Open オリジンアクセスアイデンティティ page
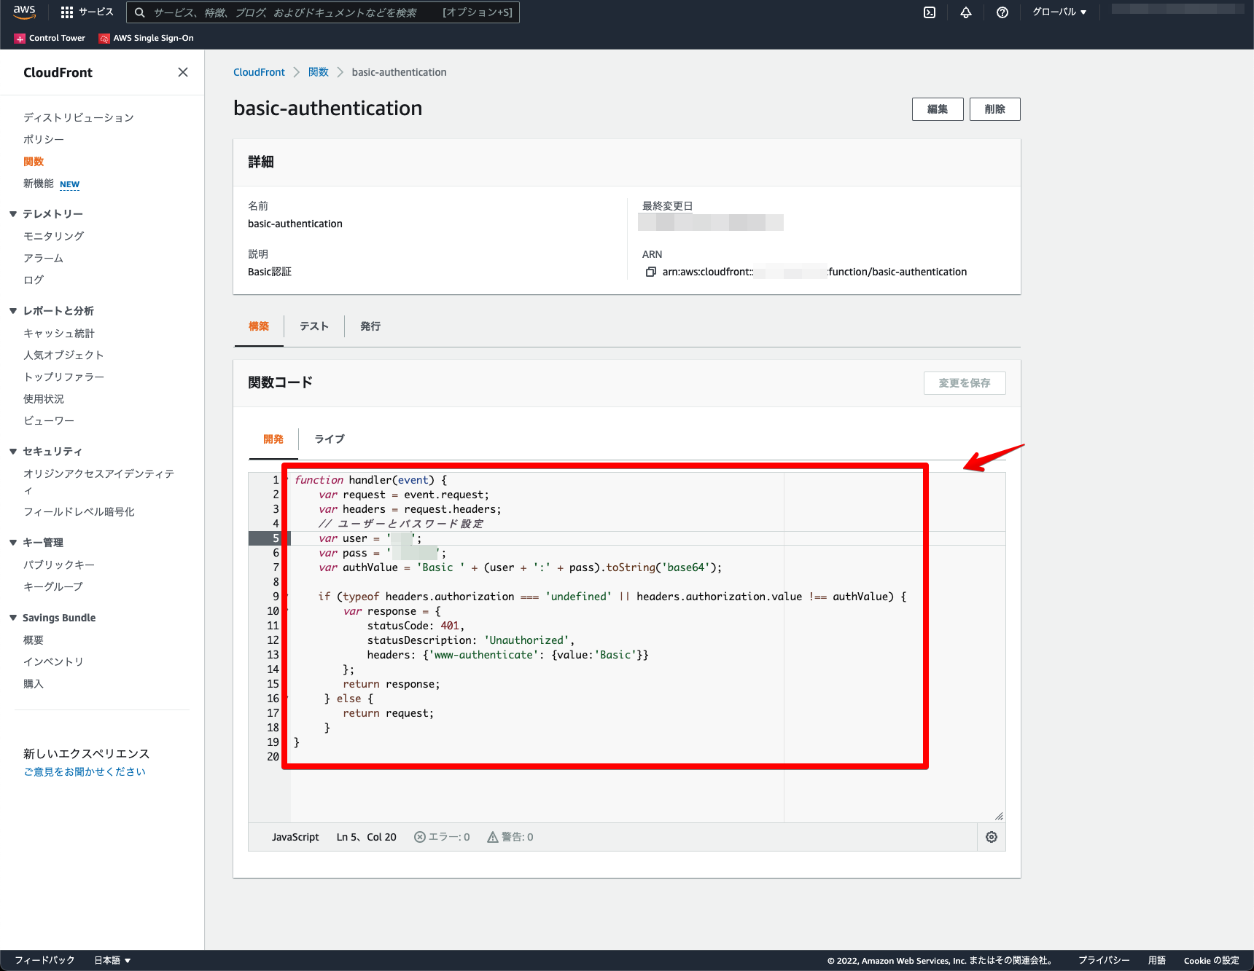The image size is (1254, 971). tap(99, 481)
